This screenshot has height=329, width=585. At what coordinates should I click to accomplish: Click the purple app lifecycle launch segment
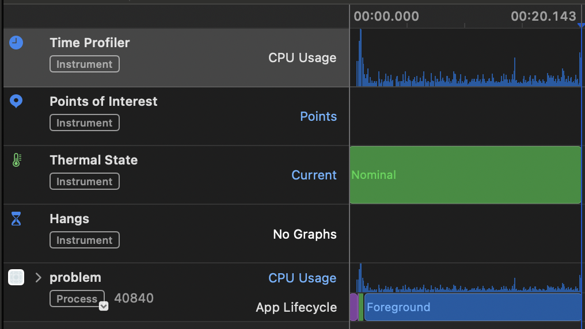pos(354,307)
